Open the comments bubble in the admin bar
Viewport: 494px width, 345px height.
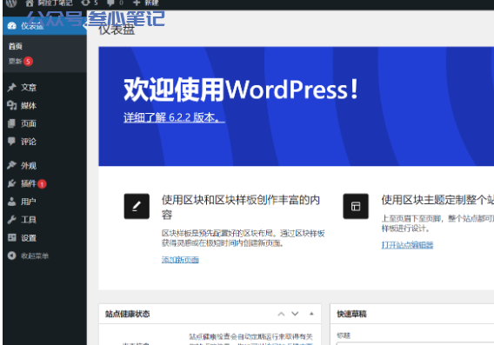click(x=111, y=3)
